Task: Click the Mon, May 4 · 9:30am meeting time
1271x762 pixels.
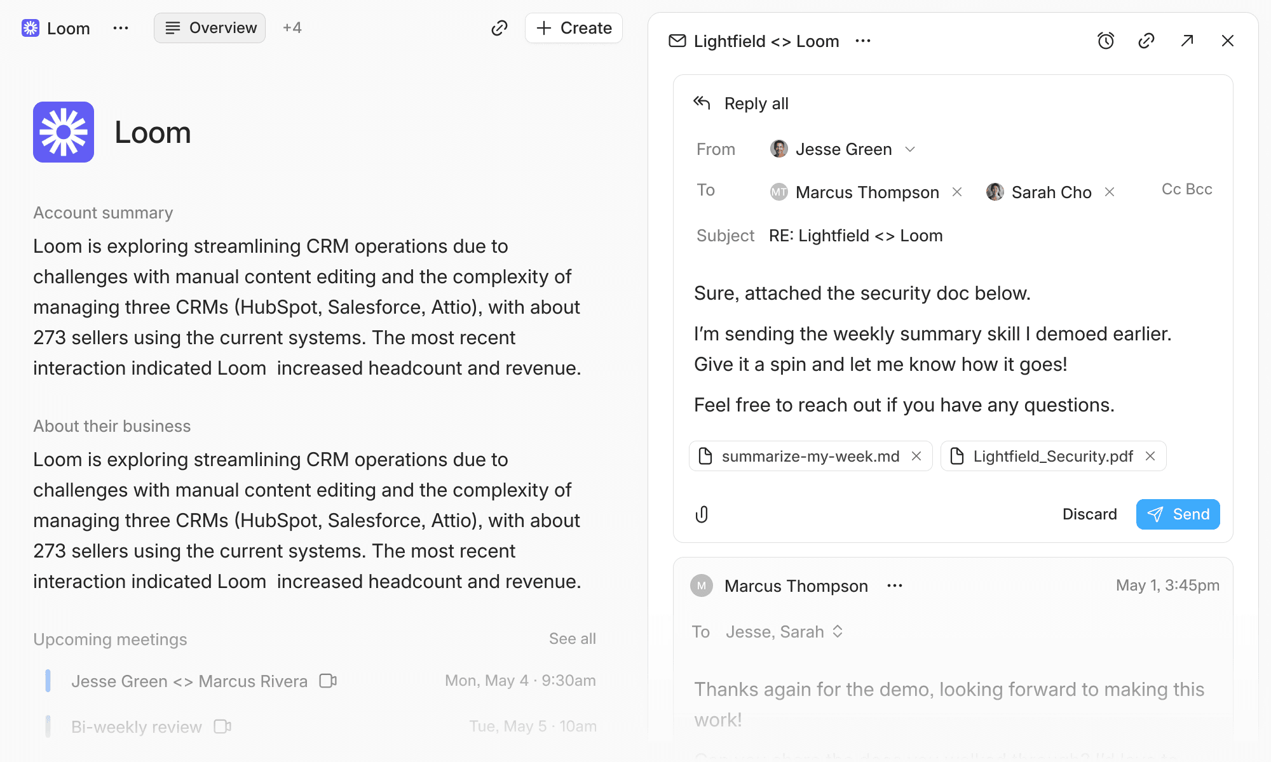Action: click(520, 681)
